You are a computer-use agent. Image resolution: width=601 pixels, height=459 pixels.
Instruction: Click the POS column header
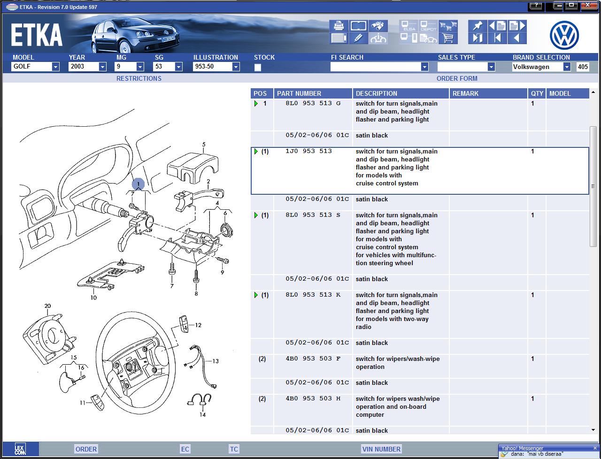pyautogui.click(x=262, y=93)
